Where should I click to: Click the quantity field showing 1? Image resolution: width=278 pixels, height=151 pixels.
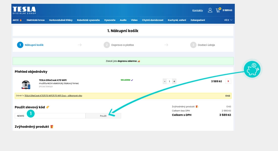coord(170,81)
